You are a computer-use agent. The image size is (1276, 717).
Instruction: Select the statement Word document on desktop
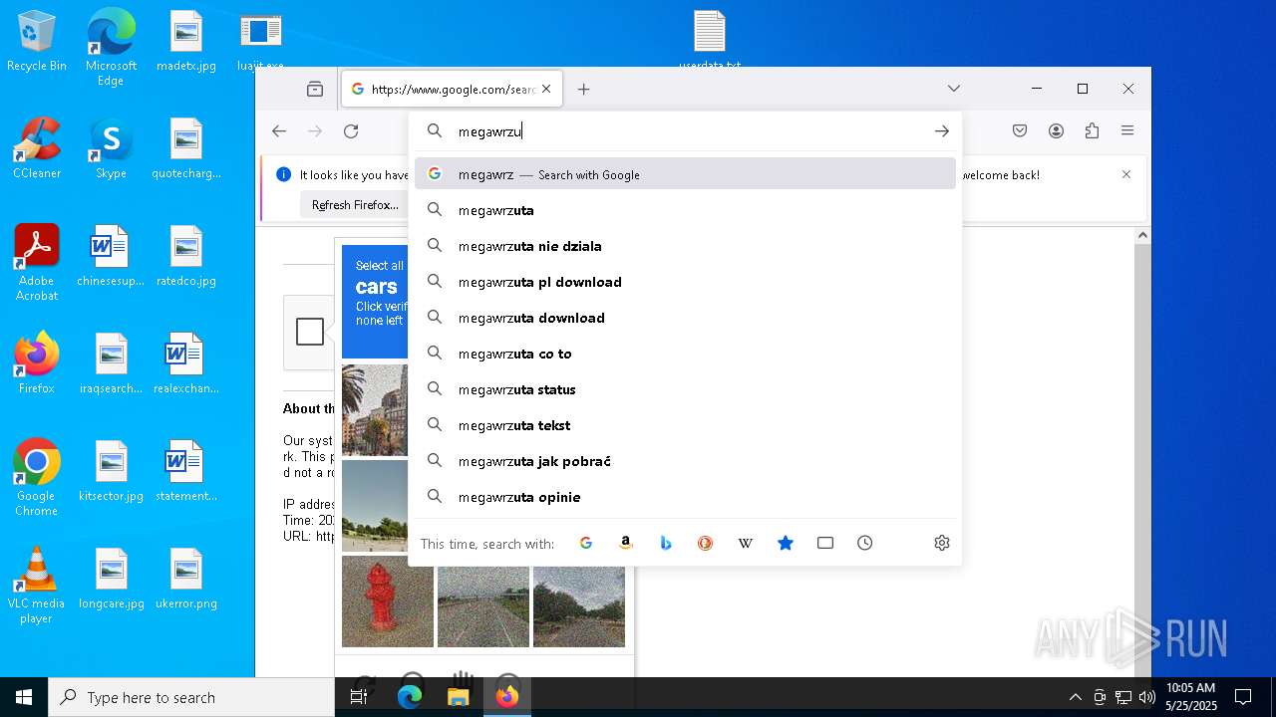[x=186, y=471]
